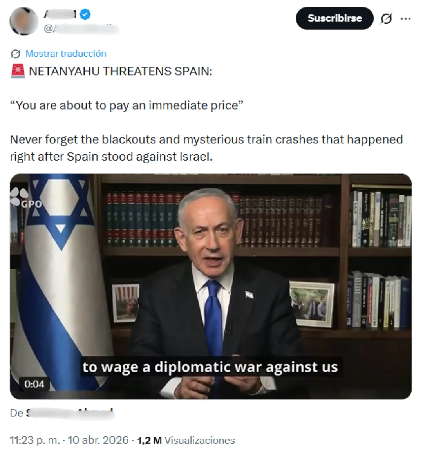Open the video source link starting with De
This screenshot has width=423, height=468.
[62, 413]
